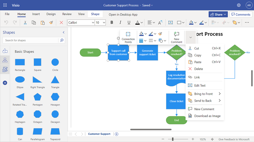Choose Edit Text from context menu
This screenshot has width=254, height=142.
click(205, 86)
